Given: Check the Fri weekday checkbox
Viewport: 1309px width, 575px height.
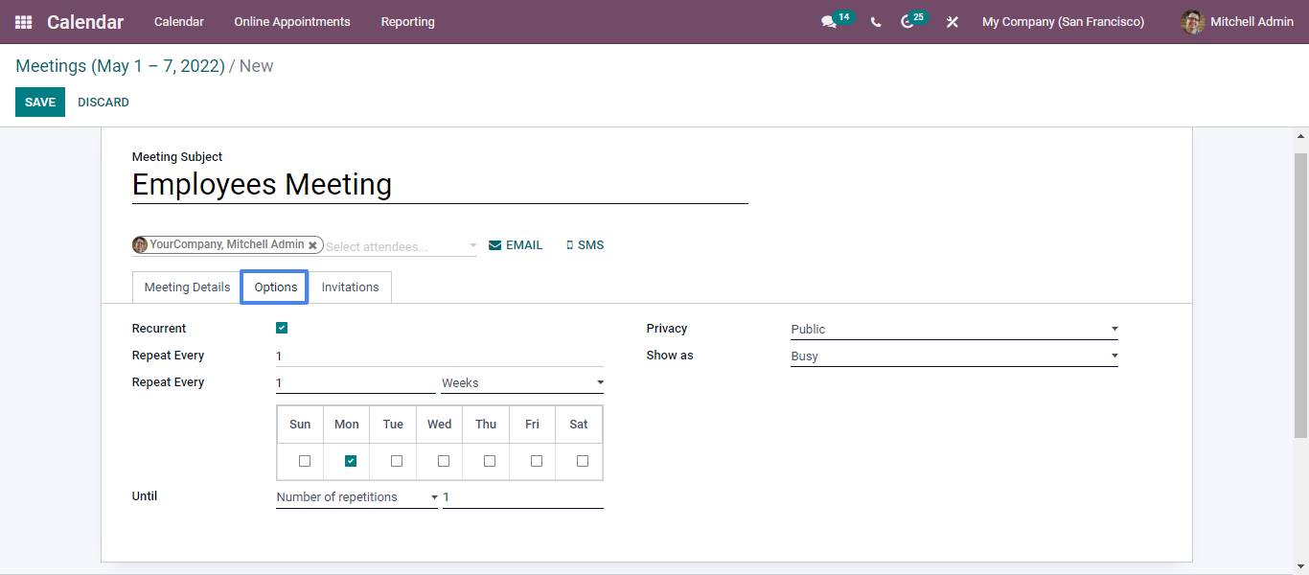Looking at the screenshot, I should (536, 461).
